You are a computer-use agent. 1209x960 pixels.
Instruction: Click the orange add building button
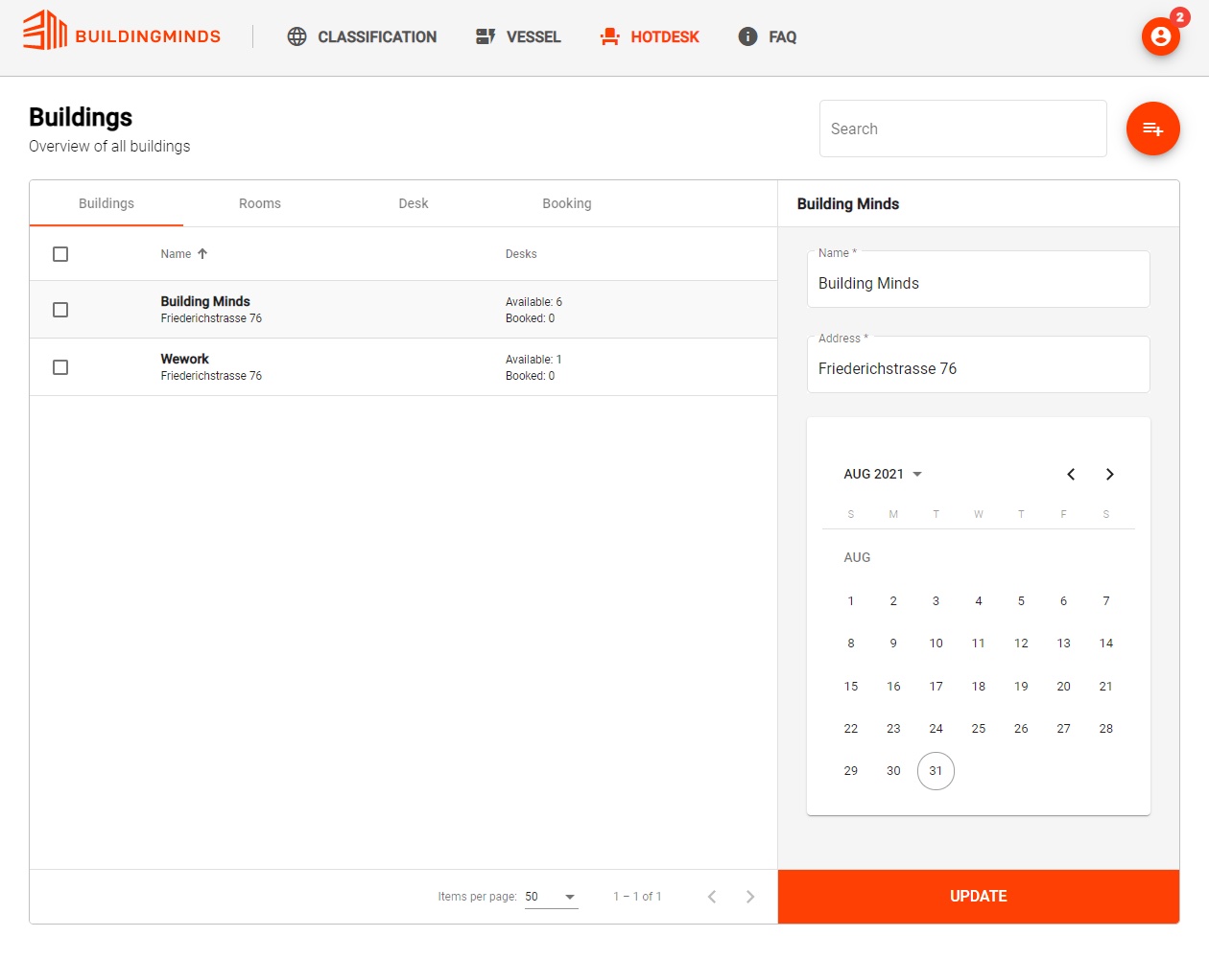point(1153,129)
